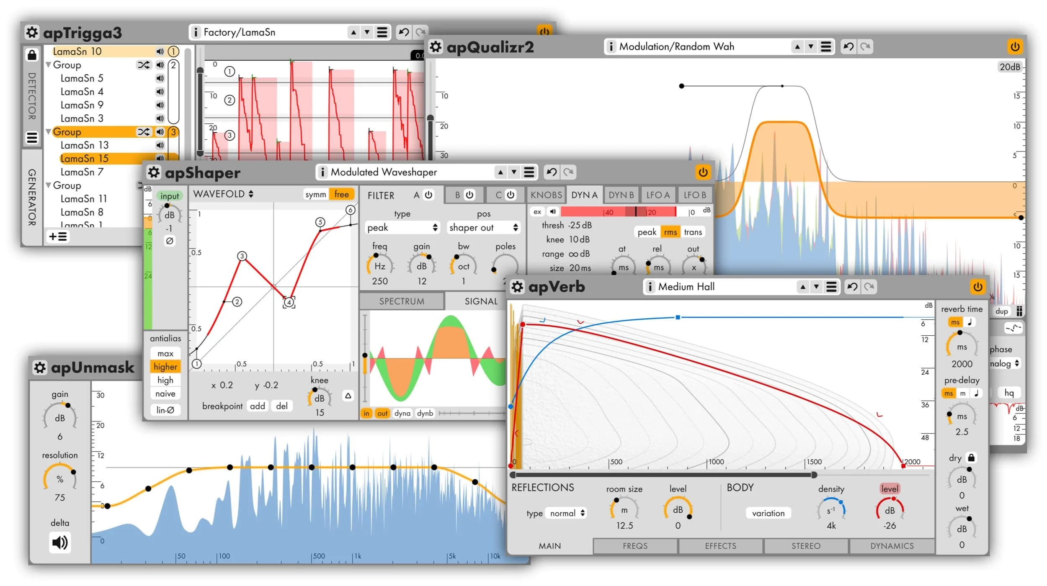
Task: Click the add breakpoint button in apShaper
Action: [x=258, y=406]
